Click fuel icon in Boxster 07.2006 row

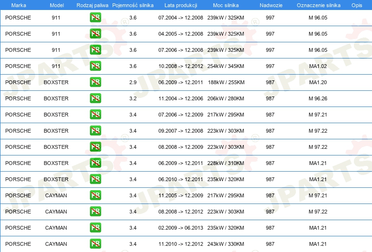[x=95, y=114]
